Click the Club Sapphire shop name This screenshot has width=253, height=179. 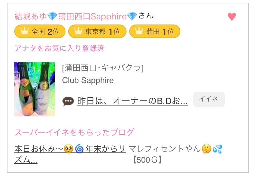point(88,80)
